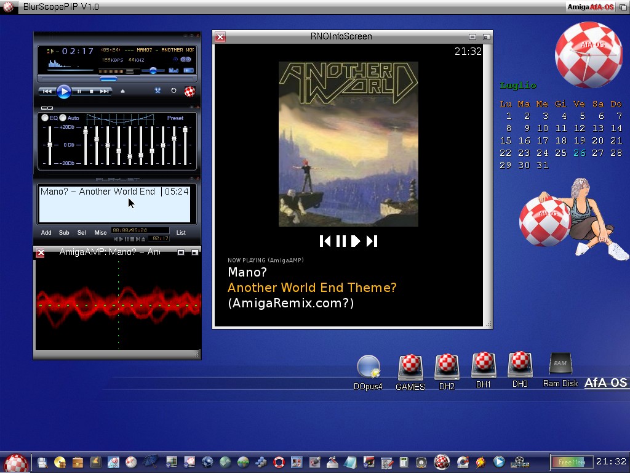Open the playlist Misc menu
This screenshot has width=630, height=473.
tap(100, 233)
